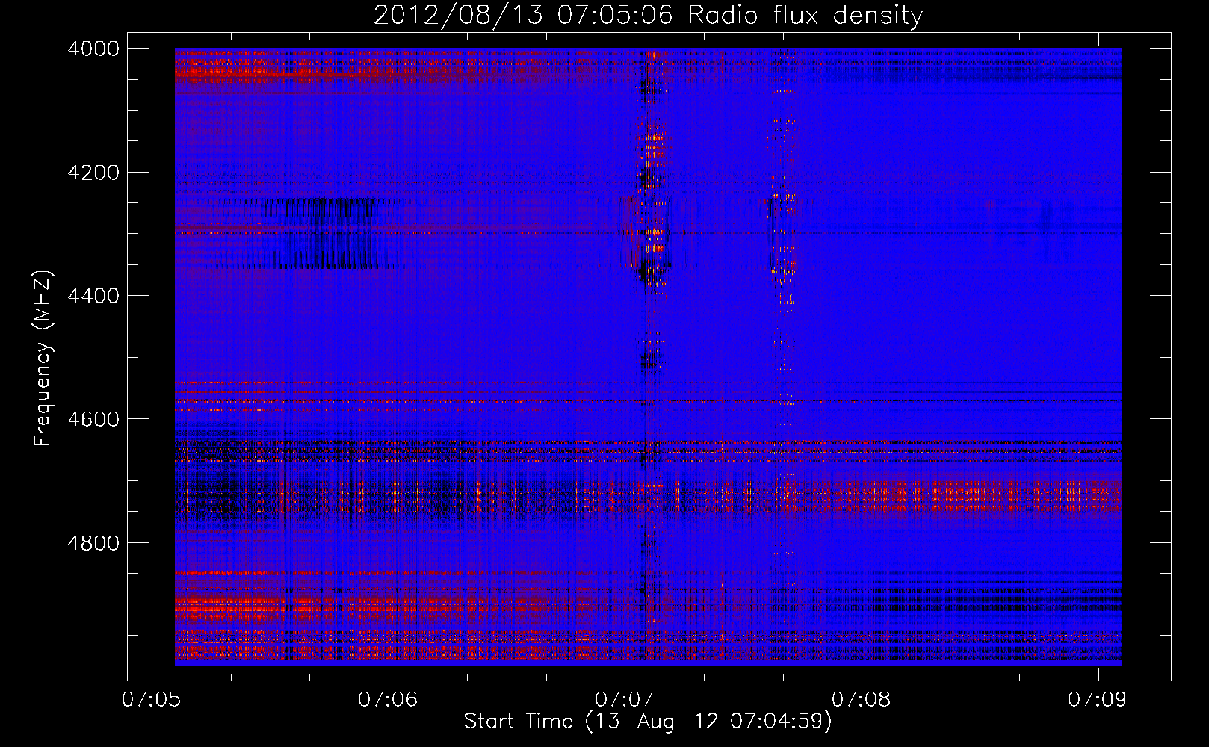The image size is (1209, 747).
Task: Select the 4200 frequency axis label
Action: 93,173
